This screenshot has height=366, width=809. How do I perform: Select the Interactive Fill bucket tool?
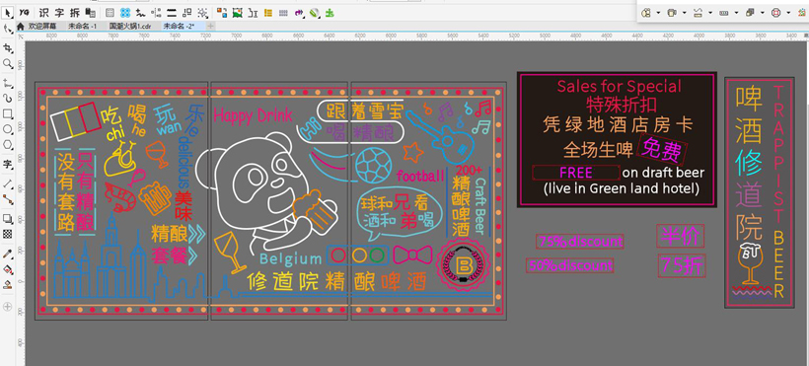pyautogui.click(x=7, y=269)
